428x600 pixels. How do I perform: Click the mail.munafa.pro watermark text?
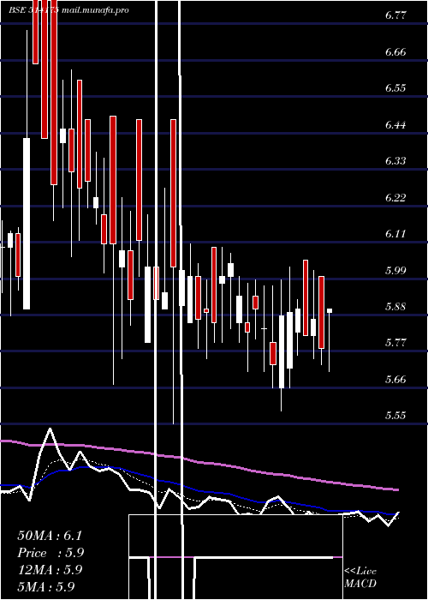94,10
